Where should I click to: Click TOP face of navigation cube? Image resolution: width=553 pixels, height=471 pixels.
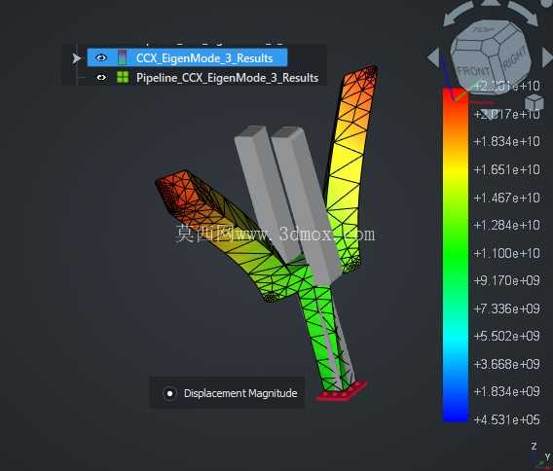[485, 30]
